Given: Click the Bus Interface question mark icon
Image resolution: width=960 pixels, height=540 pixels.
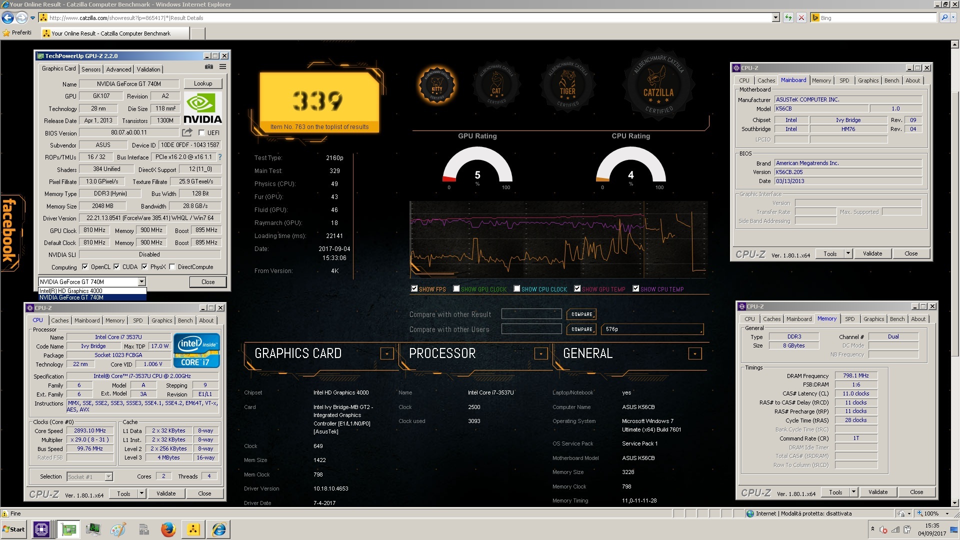Looking at the screenshot, I should point(219,157).
